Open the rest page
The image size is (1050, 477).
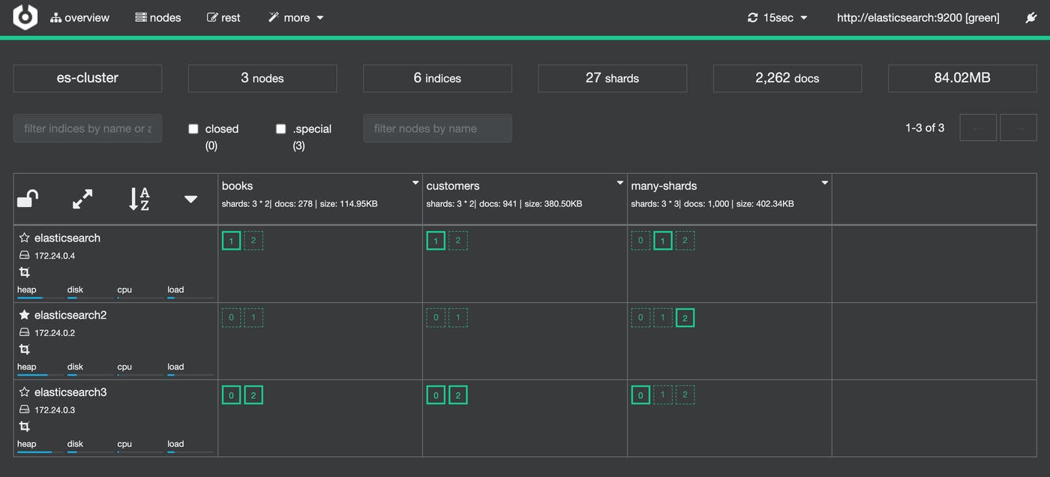coord(223,17)
